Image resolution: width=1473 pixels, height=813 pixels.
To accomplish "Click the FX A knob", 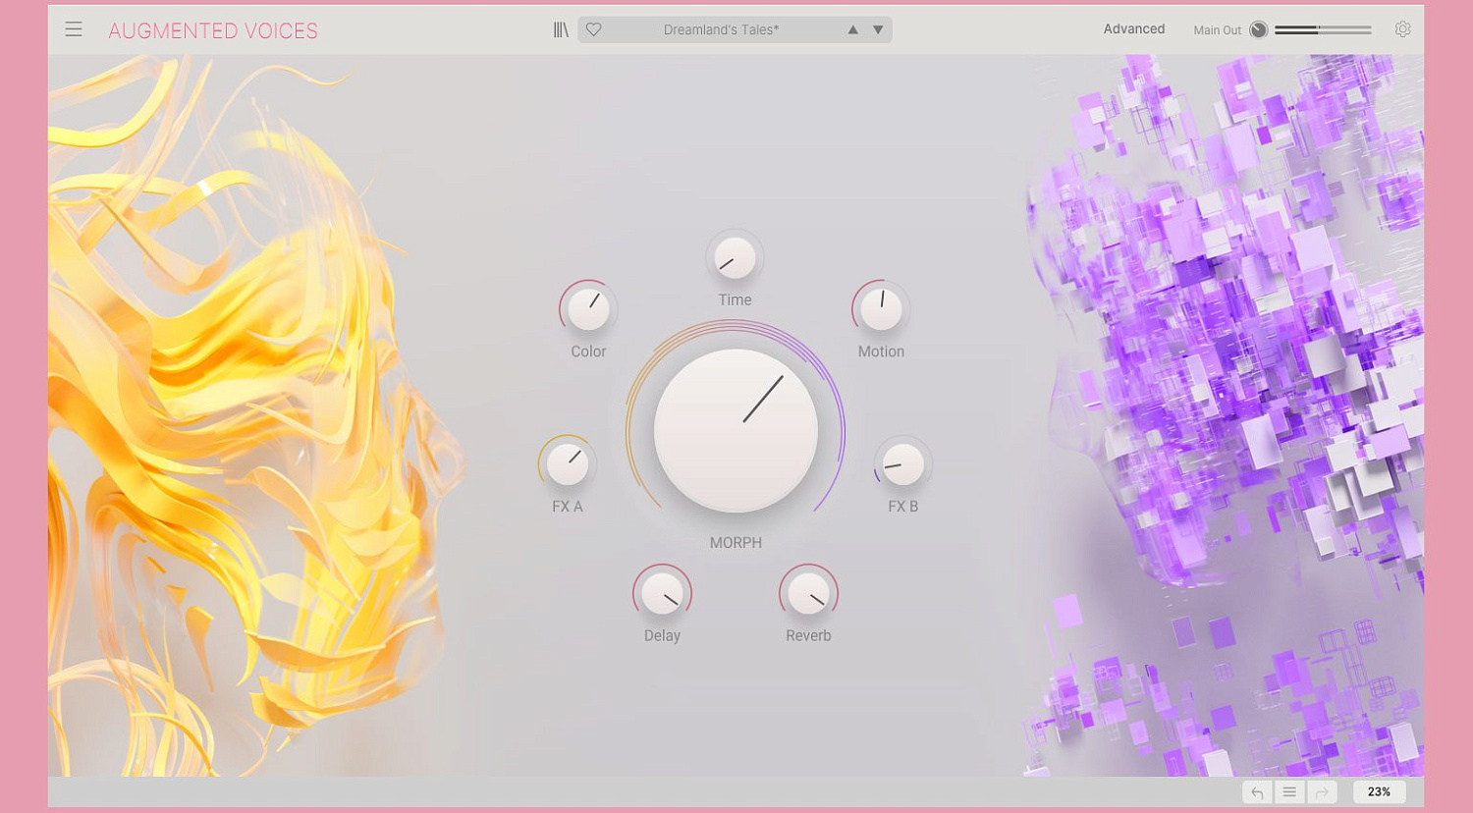I will (x=567, y=464).
